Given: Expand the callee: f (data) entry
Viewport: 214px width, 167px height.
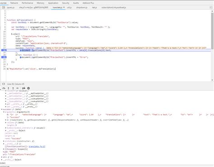Looking at the screenshot, I should pos(6,122).
